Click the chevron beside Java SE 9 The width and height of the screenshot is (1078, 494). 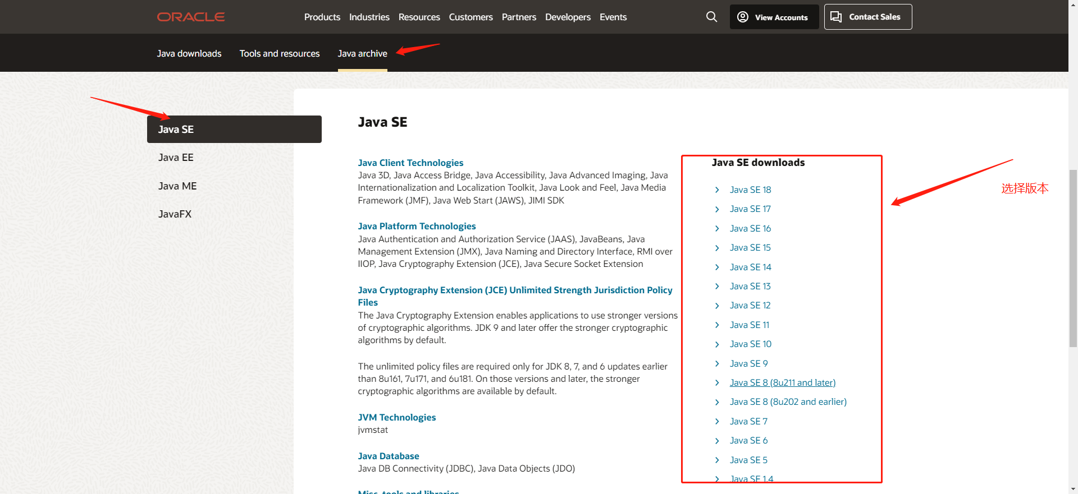point(717,364)
